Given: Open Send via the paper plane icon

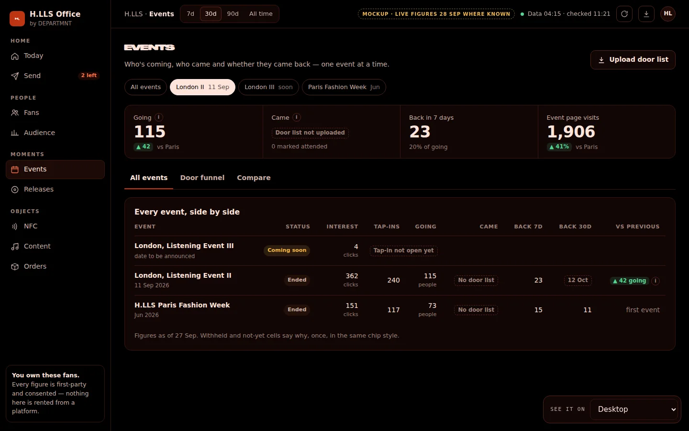Looking at the screenshot, I should click(15, 76).
